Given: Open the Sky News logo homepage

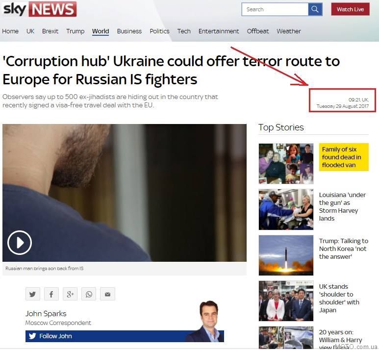Looking at the screenshot, I should [40, 9].
